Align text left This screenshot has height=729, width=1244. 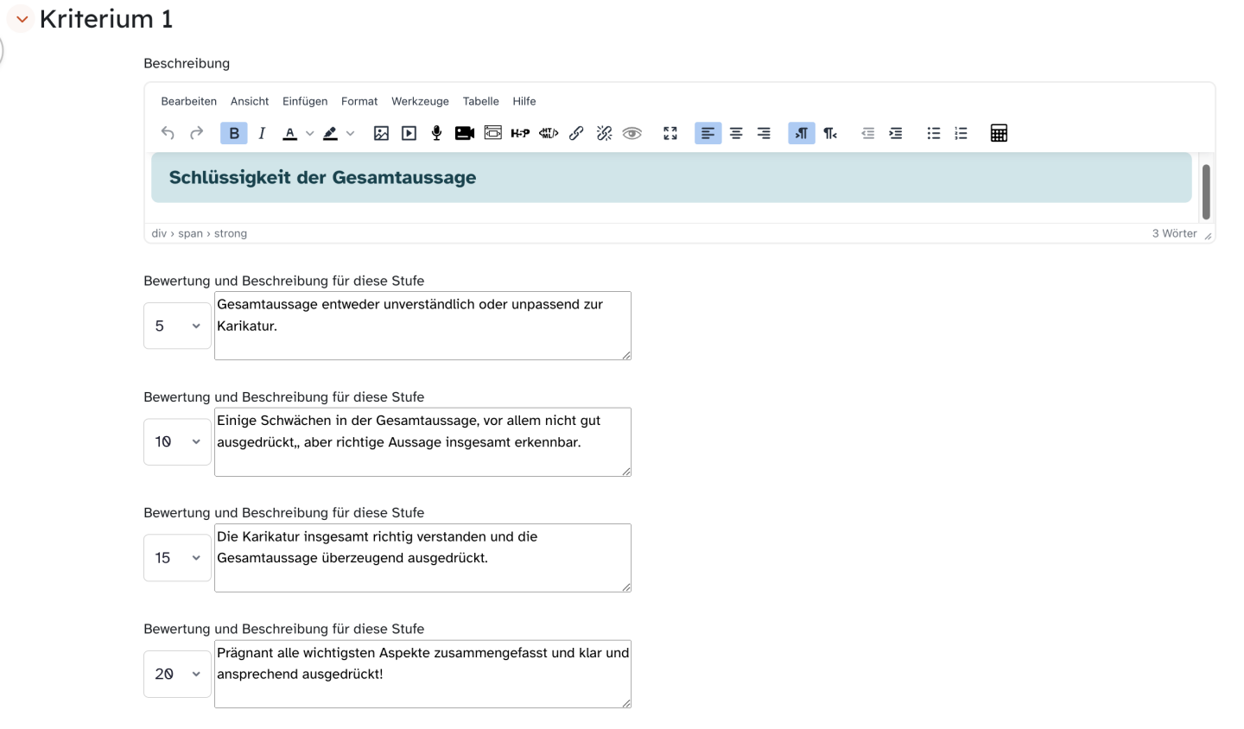point(708,133)
